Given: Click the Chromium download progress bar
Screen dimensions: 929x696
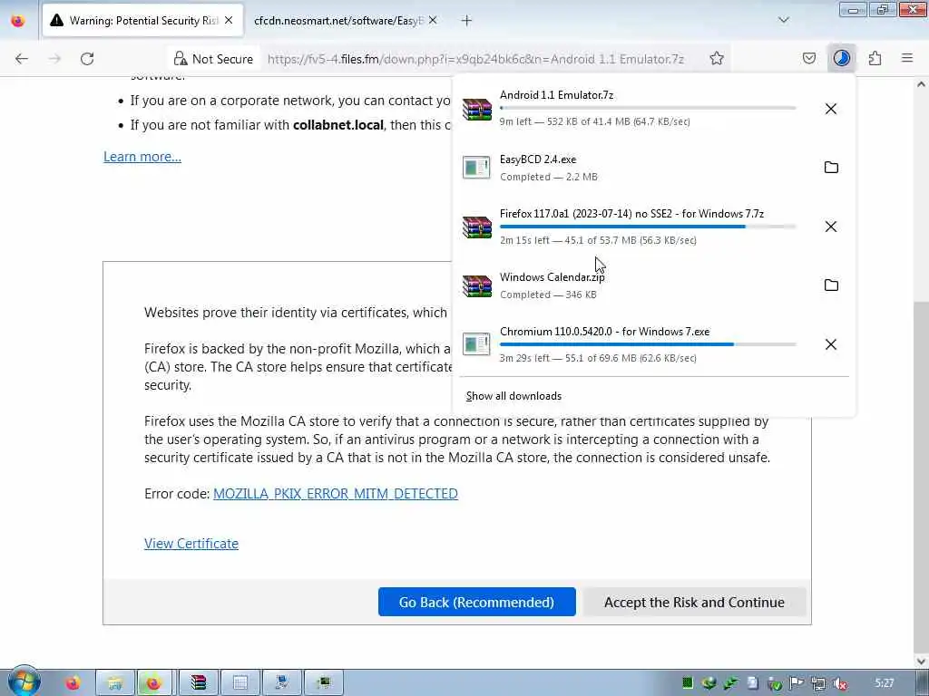Looking at the screenshot, I should tap(648, 344).
